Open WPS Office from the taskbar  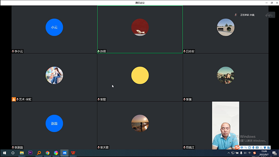click(x=73, y=153)
